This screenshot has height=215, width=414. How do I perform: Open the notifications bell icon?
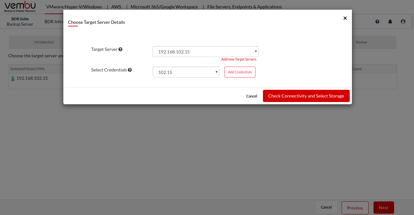pos(390,22)
